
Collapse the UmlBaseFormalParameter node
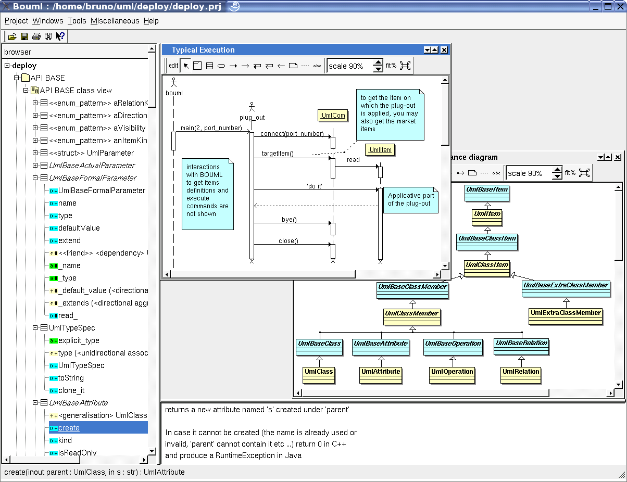(x=35, y=178)
